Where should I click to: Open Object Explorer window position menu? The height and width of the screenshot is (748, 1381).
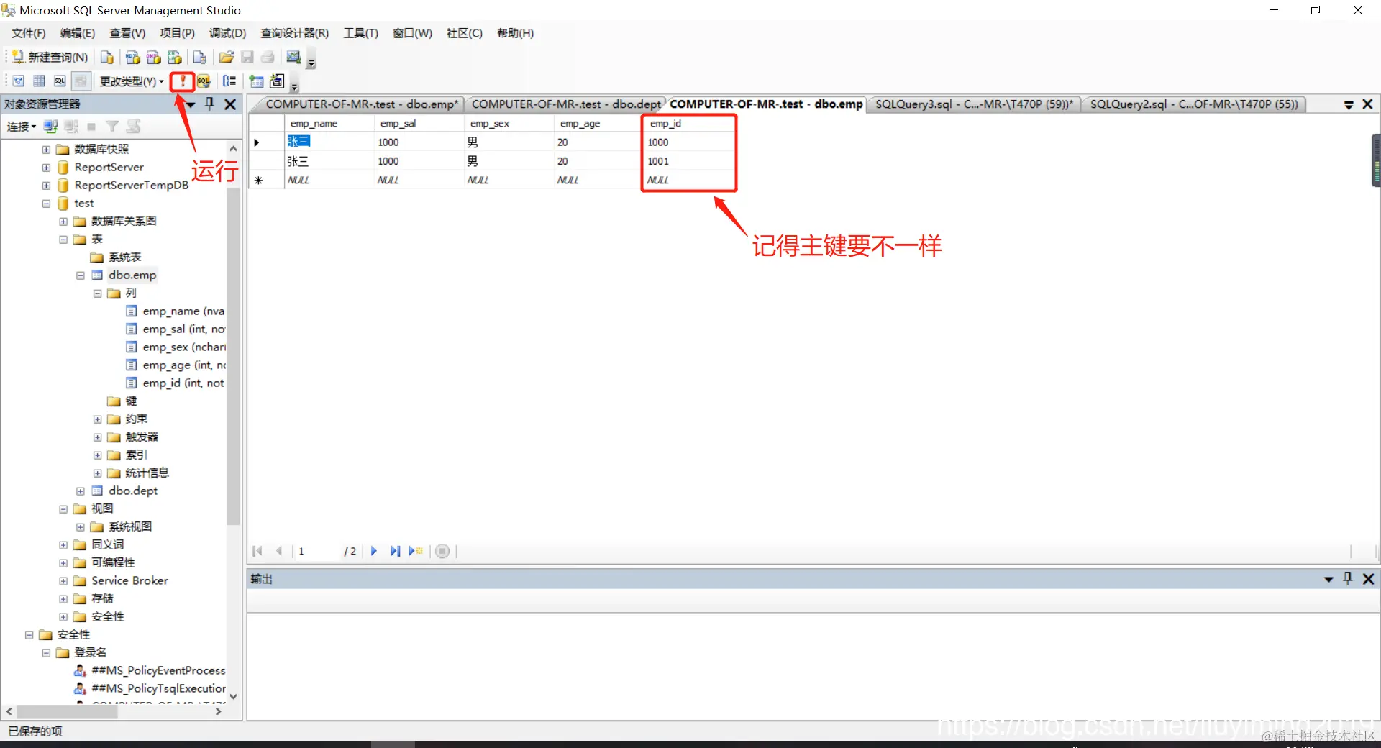(191, 104)
